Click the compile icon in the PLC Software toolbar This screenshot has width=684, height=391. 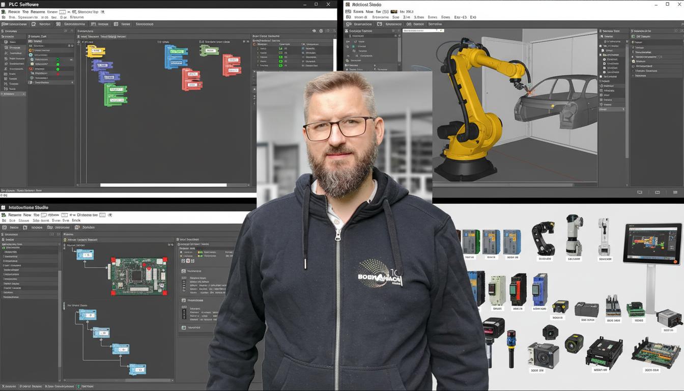(58, 24)
